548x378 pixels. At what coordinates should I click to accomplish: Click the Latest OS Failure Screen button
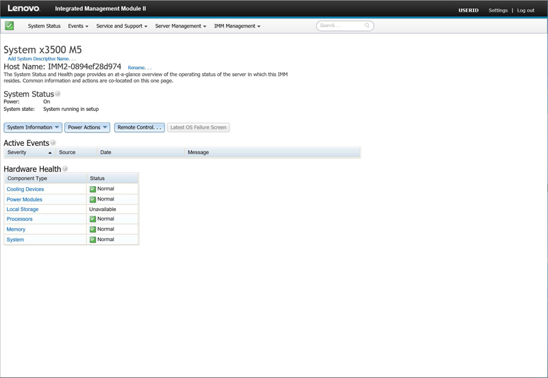[198, 127]
